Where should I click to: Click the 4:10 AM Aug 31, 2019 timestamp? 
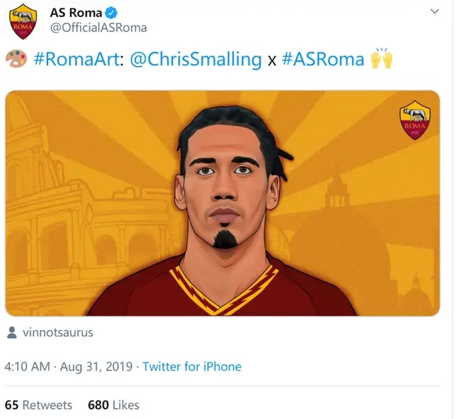point(68,367)
